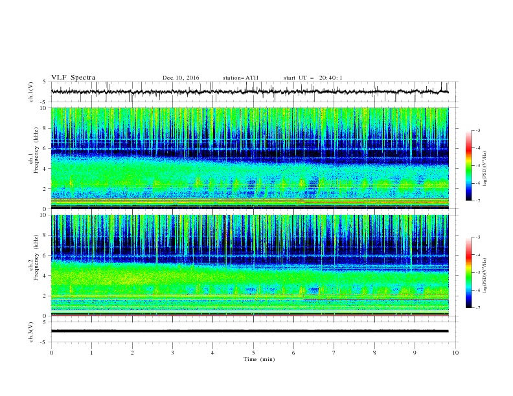Click time axis tick label "2"
The height and width of the screenshot is (396, 513).
(x=132, y=353)
